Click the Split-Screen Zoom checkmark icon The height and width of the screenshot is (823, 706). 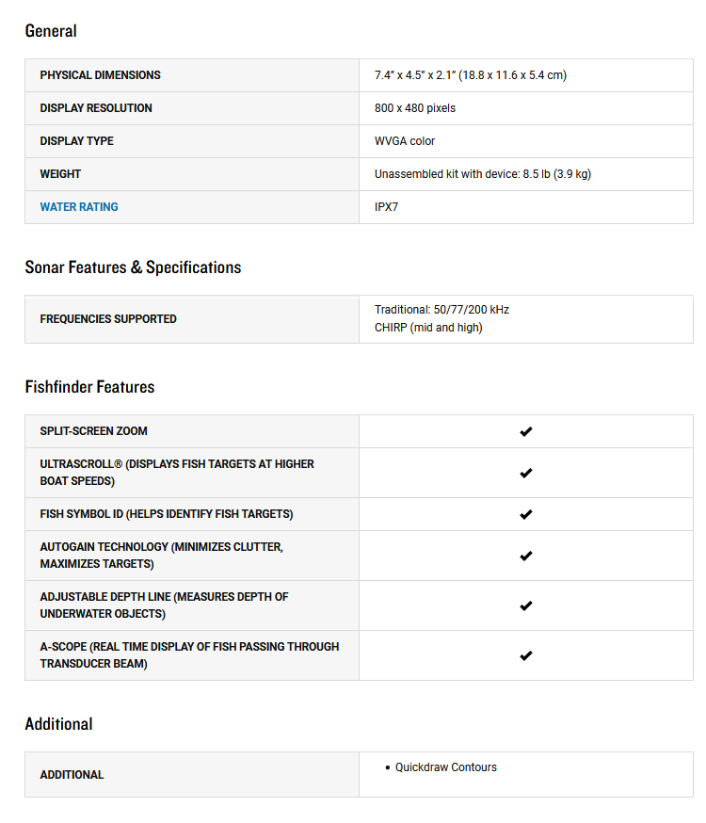click(526, 431)
